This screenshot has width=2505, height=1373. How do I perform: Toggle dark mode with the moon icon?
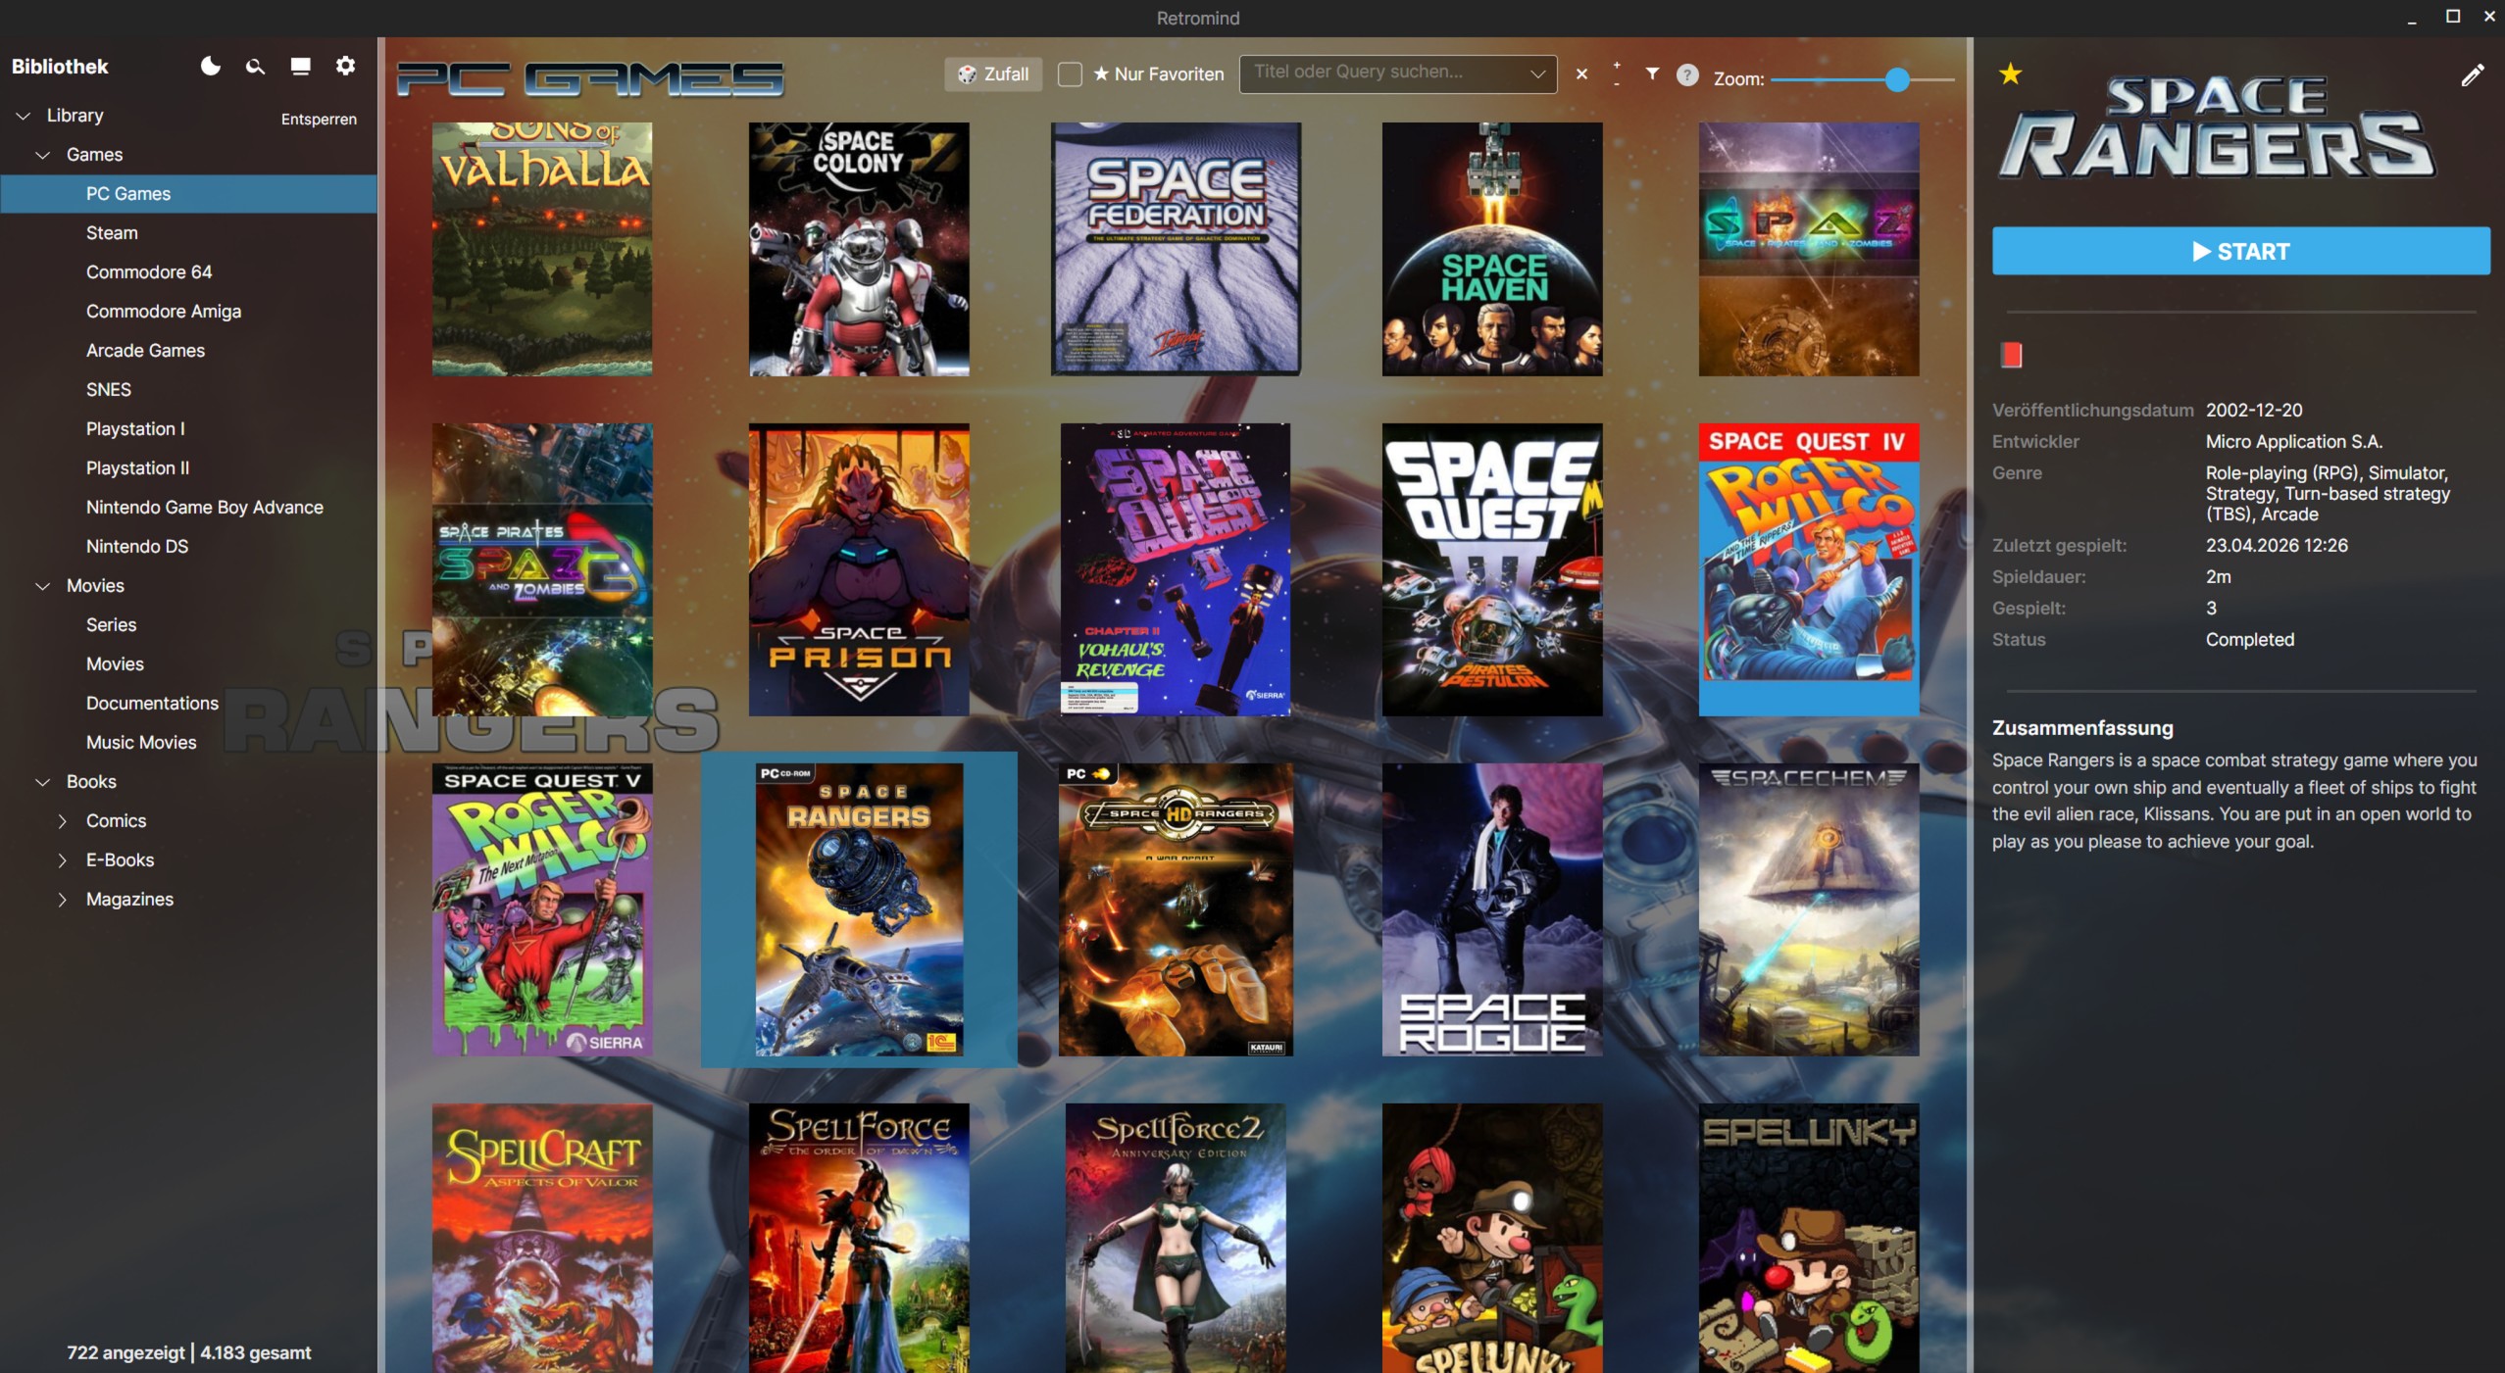[210, 66]
